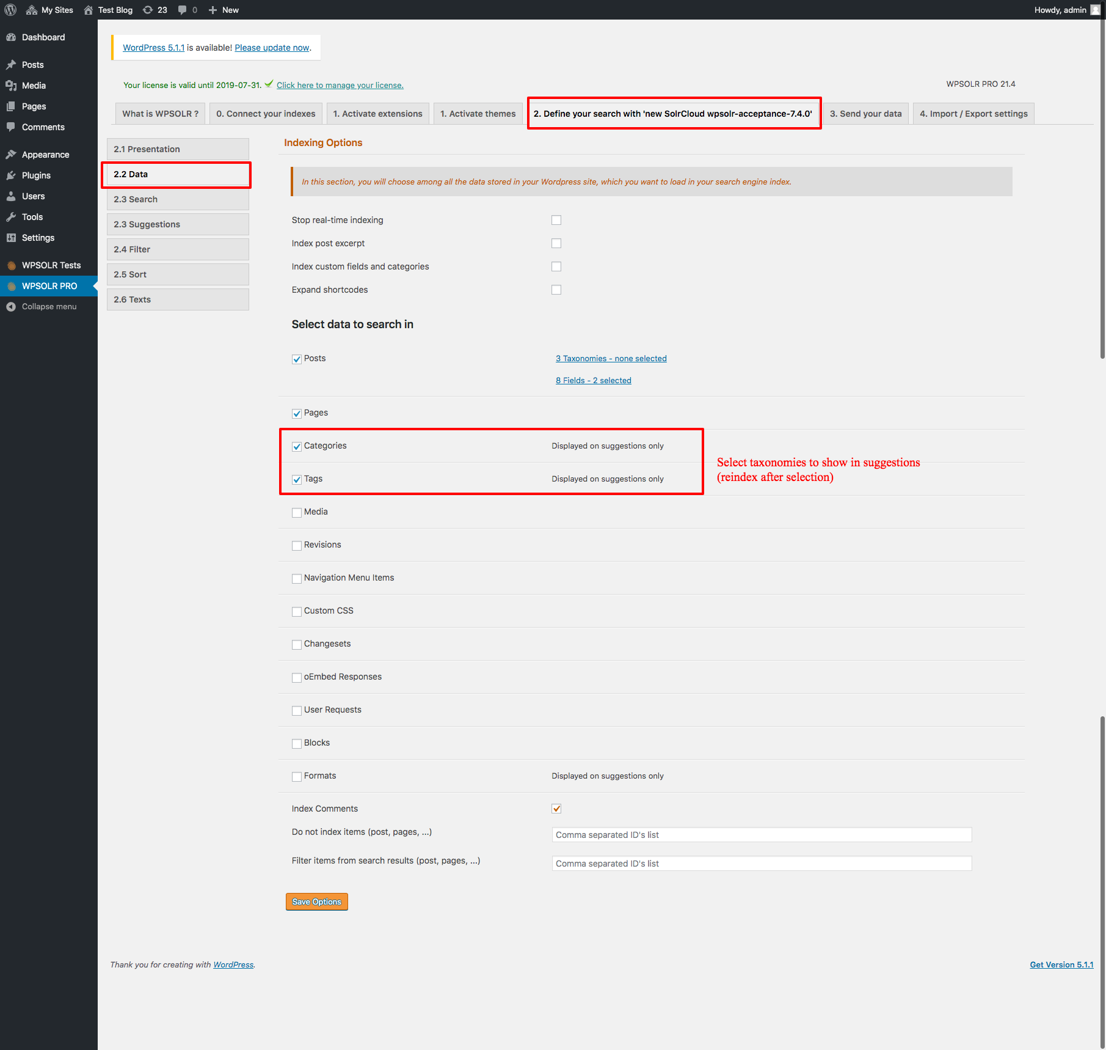Open the What is WPSOLR ? tab

point(160,114)
